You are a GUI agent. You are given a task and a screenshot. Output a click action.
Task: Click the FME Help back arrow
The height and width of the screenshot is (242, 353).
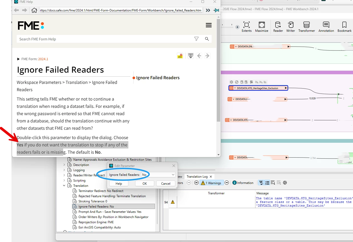pyautogui.click(x=16, y=10)
